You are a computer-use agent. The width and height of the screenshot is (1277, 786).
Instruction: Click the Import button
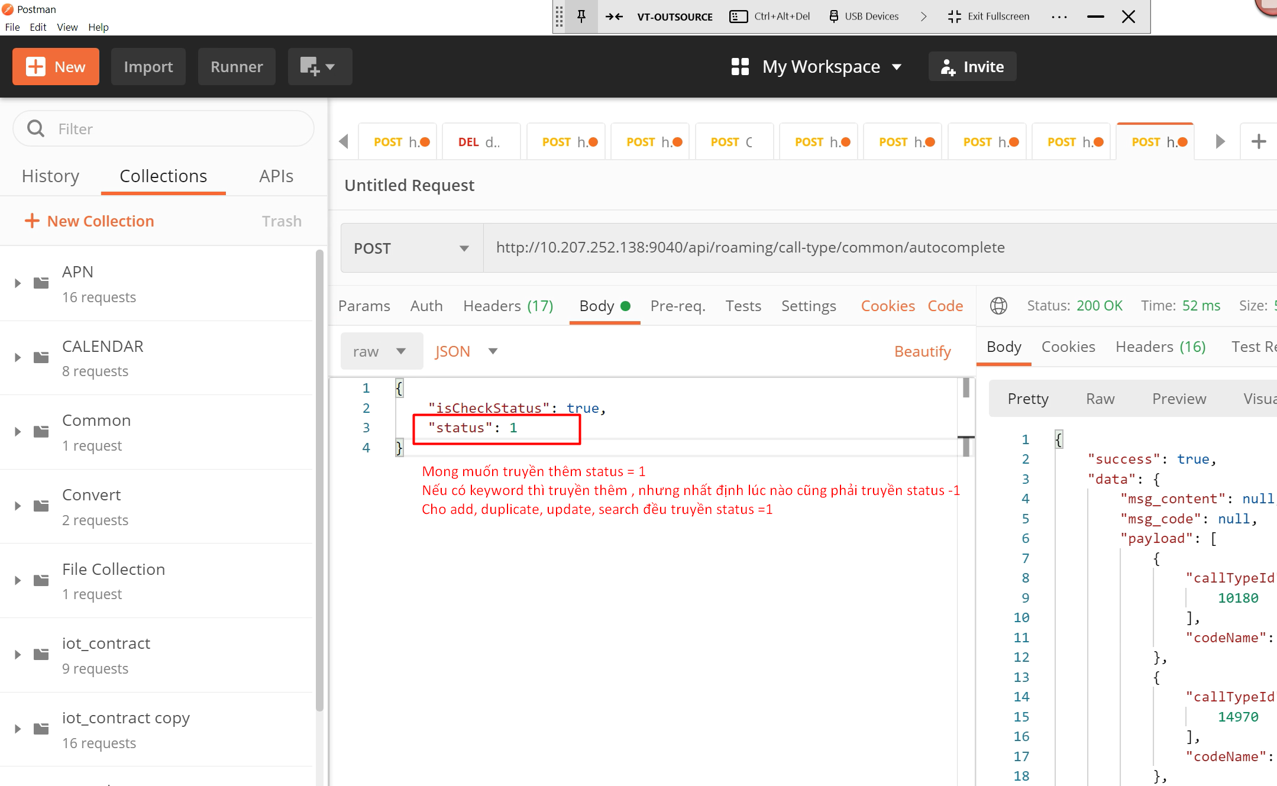coord(148,66)
